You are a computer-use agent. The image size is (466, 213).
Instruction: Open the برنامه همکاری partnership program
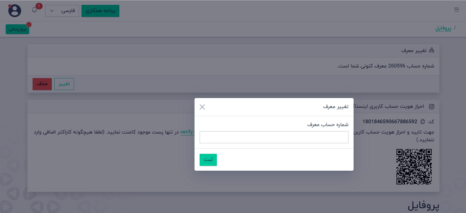click(100, 11)
